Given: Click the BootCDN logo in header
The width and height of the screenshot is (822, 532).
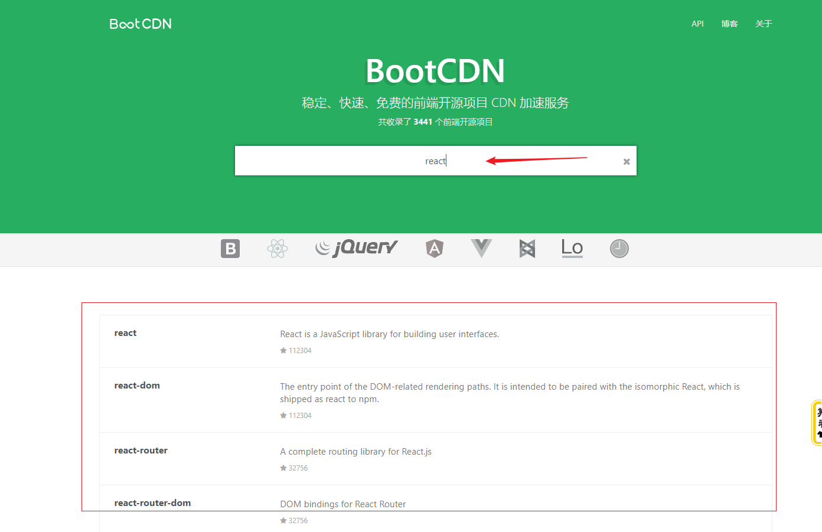Looking at the screenshot, I should pos(141,24).
